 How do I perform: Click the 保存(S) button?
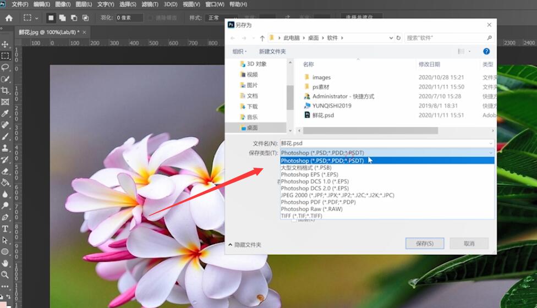[425, 243]
